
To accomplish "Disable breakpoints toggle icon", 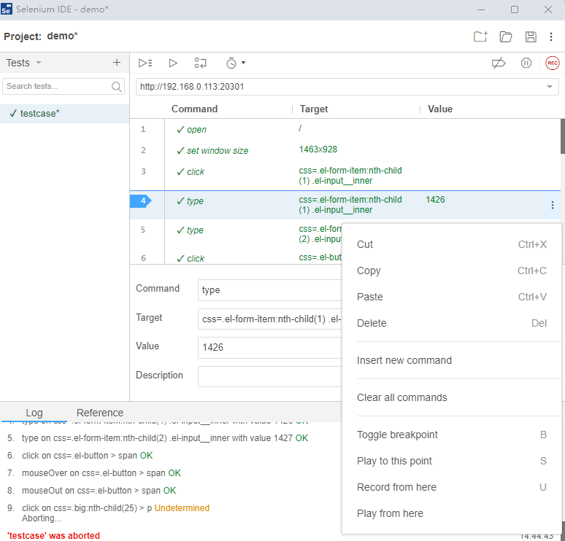I will 499,63.
